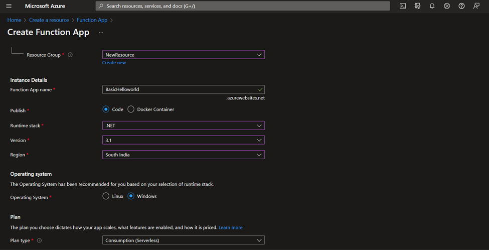The image size is (489, 250).
Task: Choose Windows operating system
Action: tap(131, 196)
